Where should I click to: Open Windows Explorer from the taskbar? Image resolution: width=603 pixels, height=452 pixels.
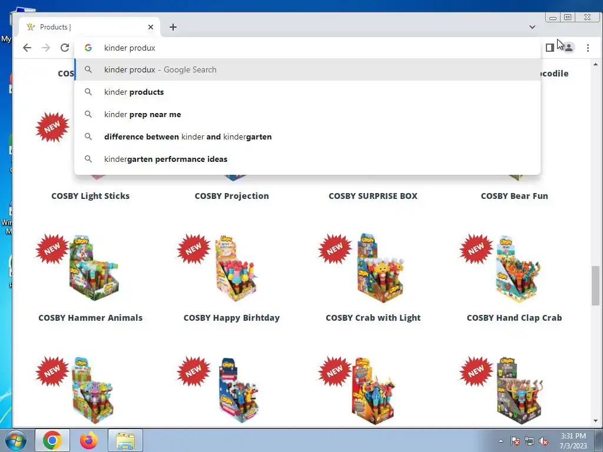125,440
